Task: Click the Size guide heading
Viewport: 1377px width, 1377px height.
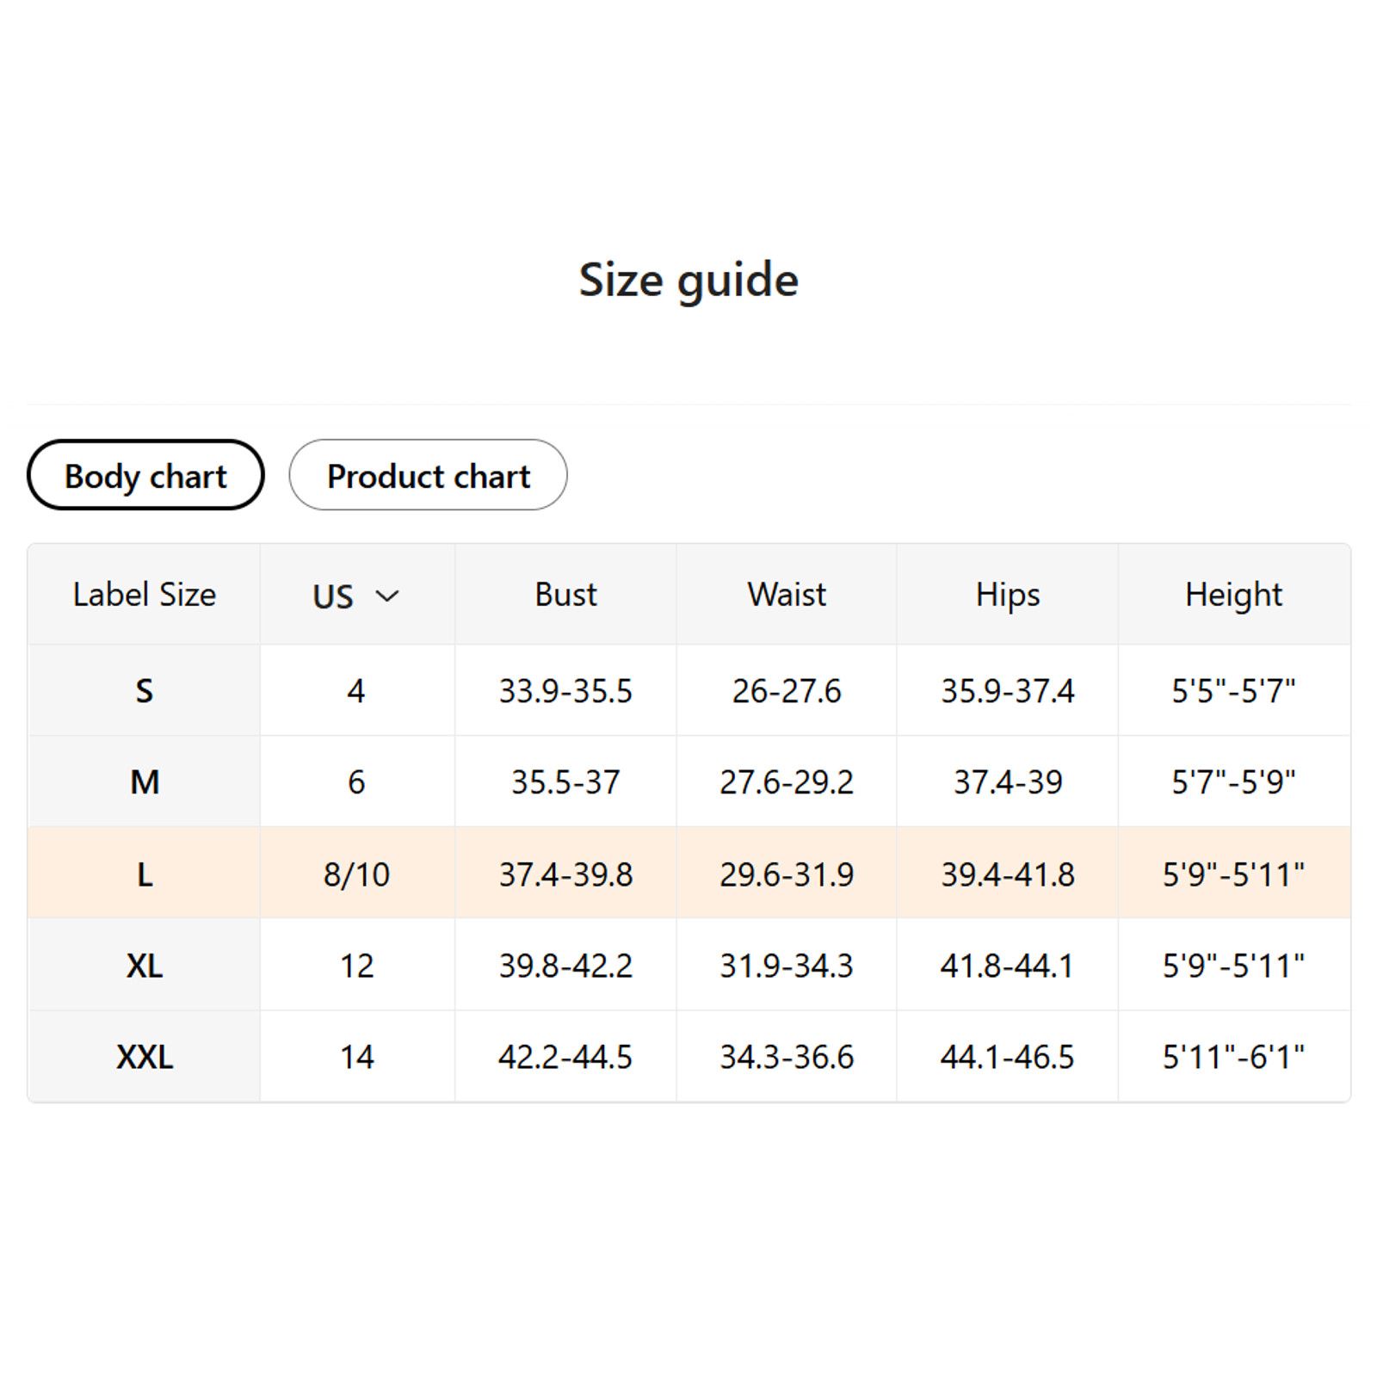Action: tap(688, 280)
